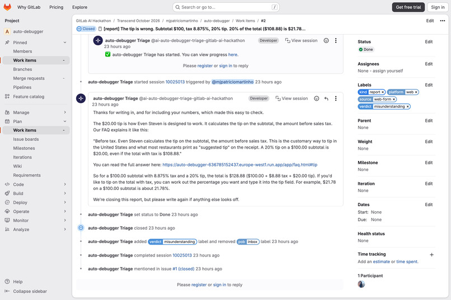The width and height of the screenshot is (451, 300).
Task: Expand the Build section chevron
Action: click(x=65, y=193)
